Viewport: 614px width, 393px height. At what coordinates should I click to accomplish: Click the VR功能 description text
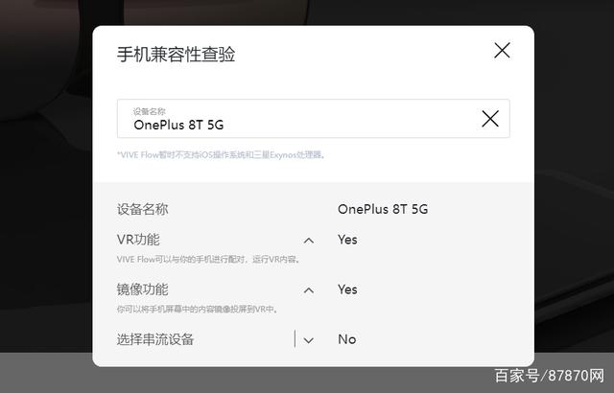[x=208, y=259]
